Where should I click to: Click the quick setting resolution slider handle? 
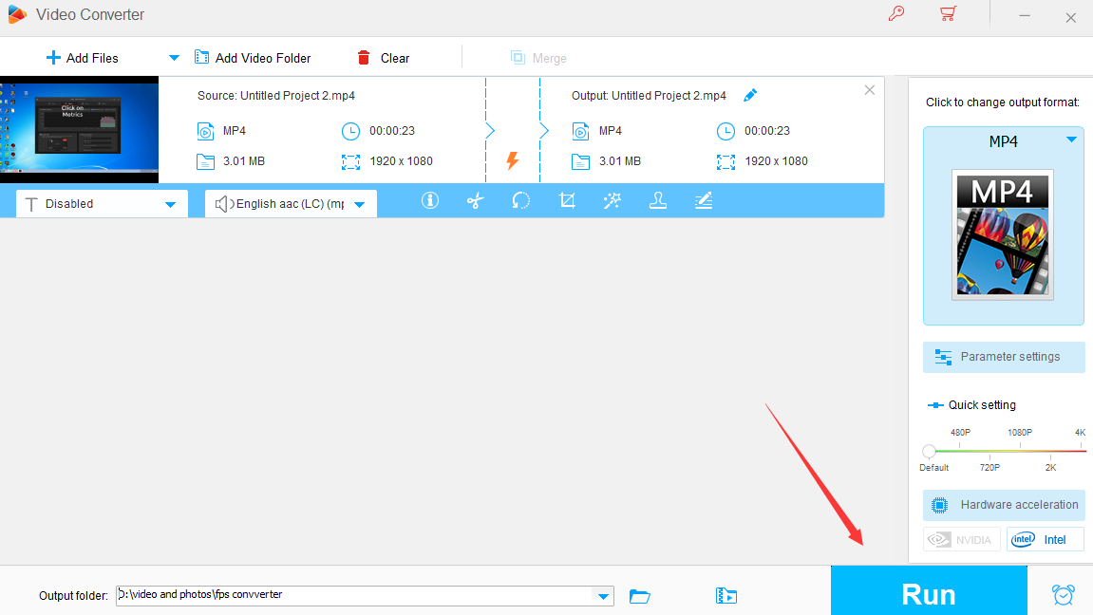(929, 451)
